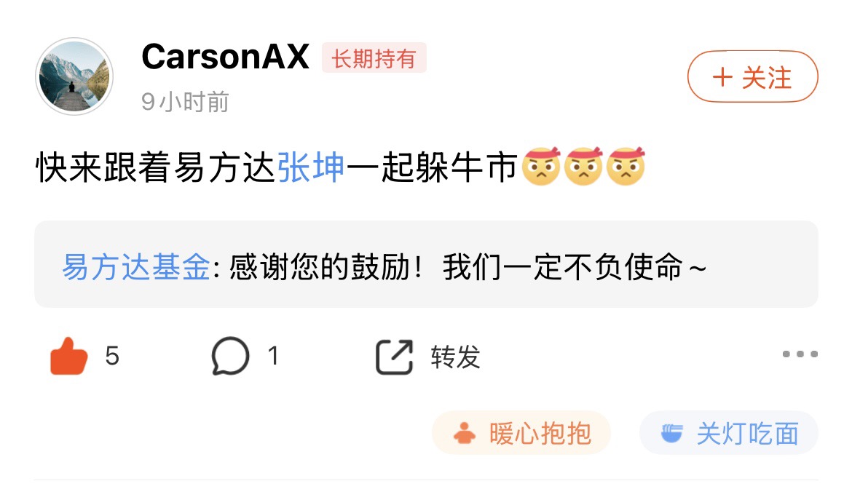
Task: Toggle the thumbs-up like icon
Action: 68,356
